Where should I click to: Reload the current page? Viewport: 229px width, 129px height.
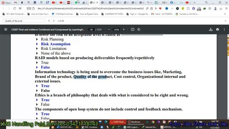(x=14, y=9)
